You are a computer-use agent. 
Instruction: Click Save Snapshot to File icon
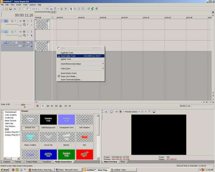click(x=154, y=112)
